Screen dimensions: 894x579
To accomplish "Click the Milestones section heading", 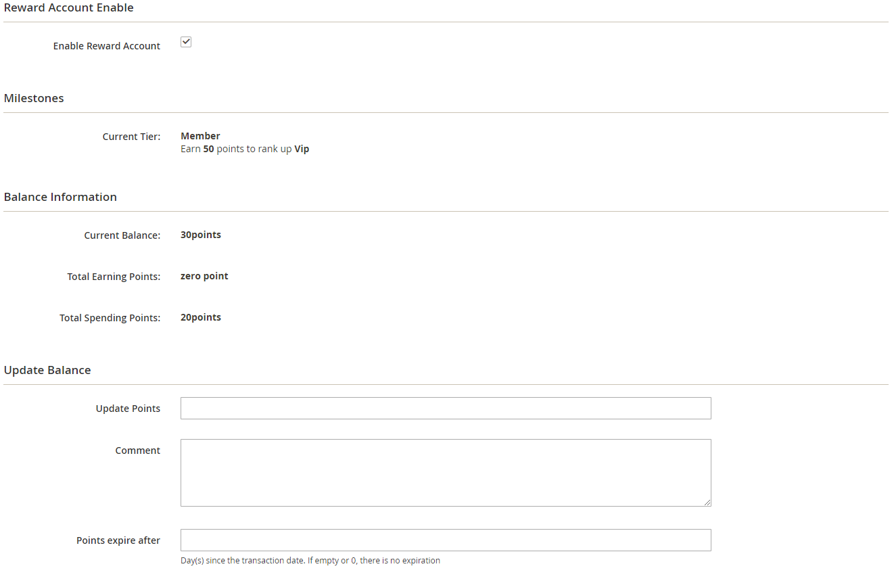I will pyautogui.click(x=34, y=98).
